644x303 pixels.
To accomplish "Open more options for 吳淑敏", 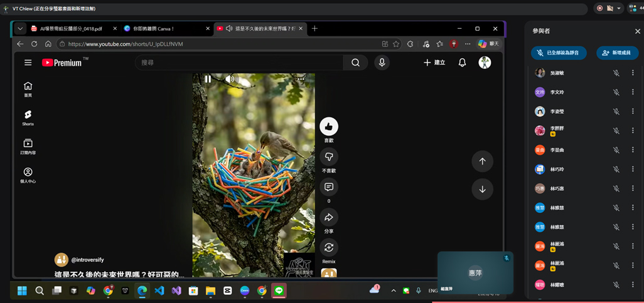I will tap(633, 73).
